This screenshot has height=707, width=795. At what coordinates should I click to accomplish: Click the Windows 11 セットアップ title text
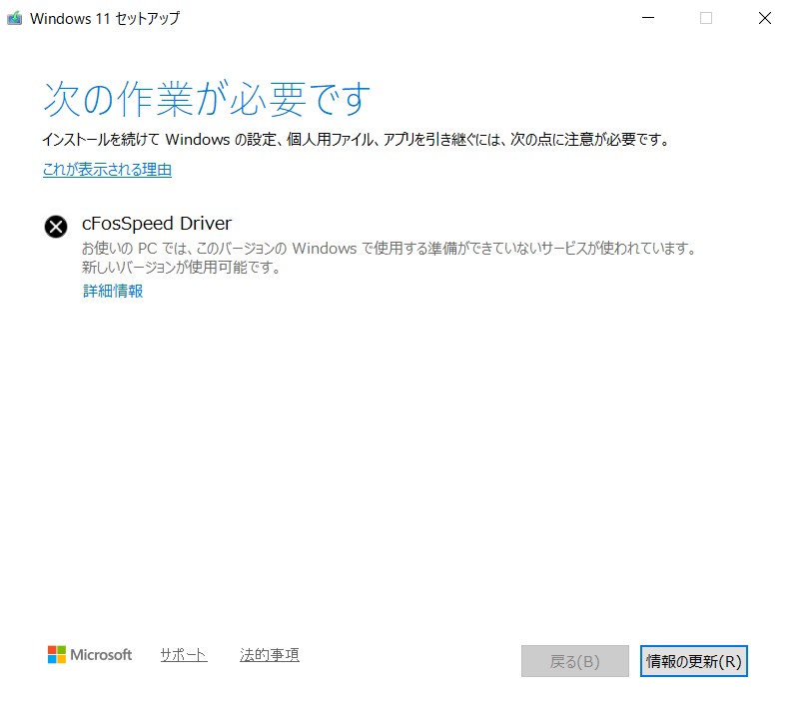105,18
